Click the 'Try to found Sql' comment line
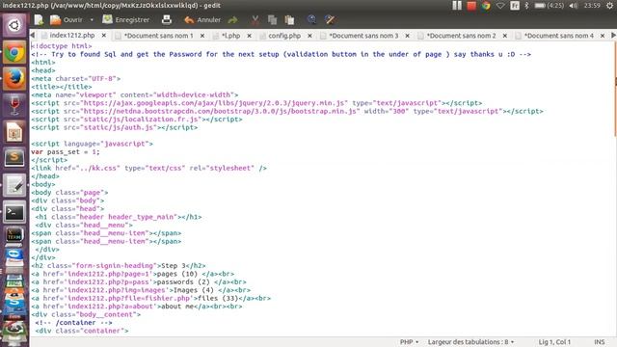 281,54
